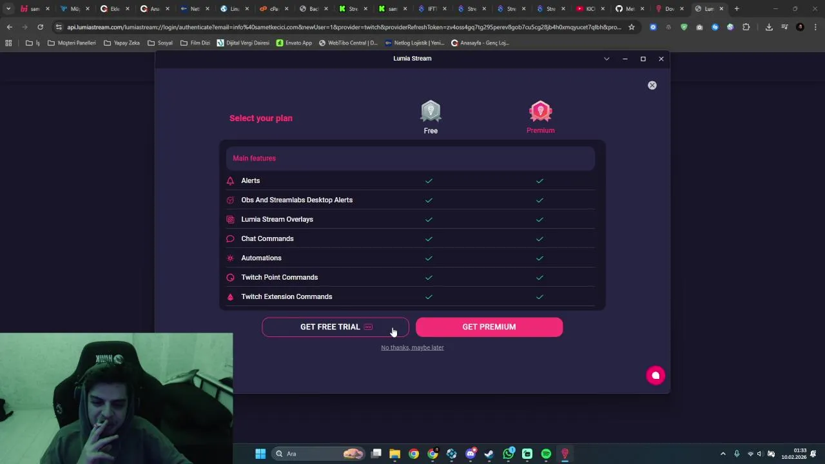This screenshot has height=464, width=825.
Task: Select the Premium plan badge icon
Action: pyautogui.click(x=540, y=111)
